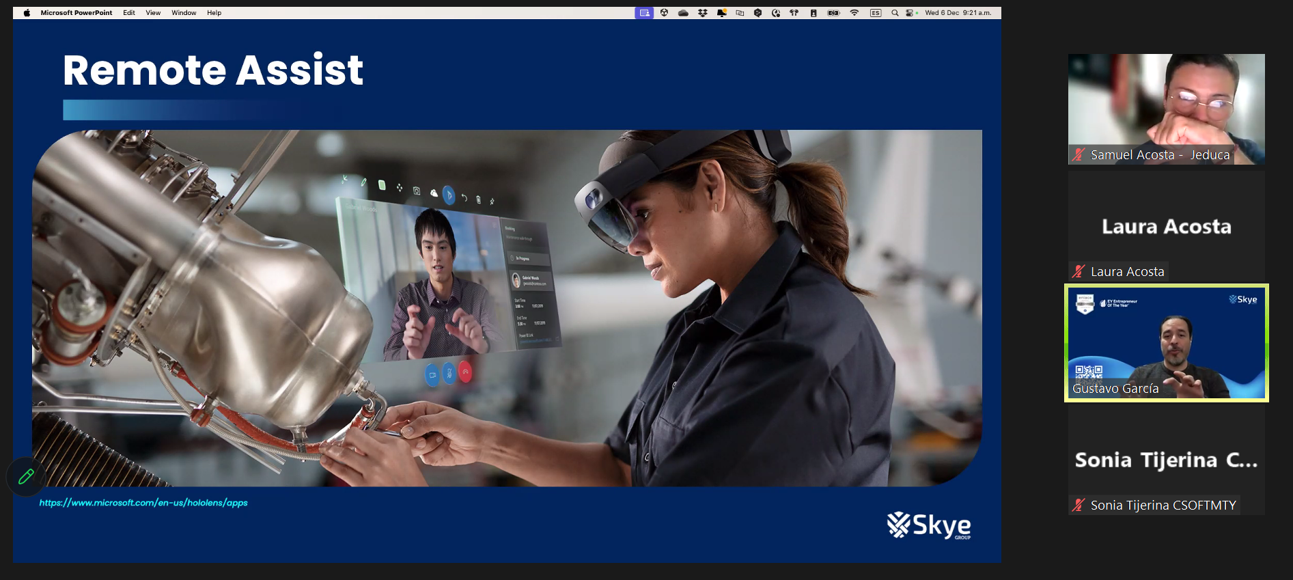Open the microsoft.com hololens apps link
The image size is (1293, 580).
pos(143,503)
